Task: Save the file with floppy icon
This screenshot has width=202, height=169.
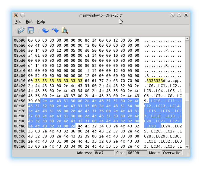Action: click(x=31, y=30)
